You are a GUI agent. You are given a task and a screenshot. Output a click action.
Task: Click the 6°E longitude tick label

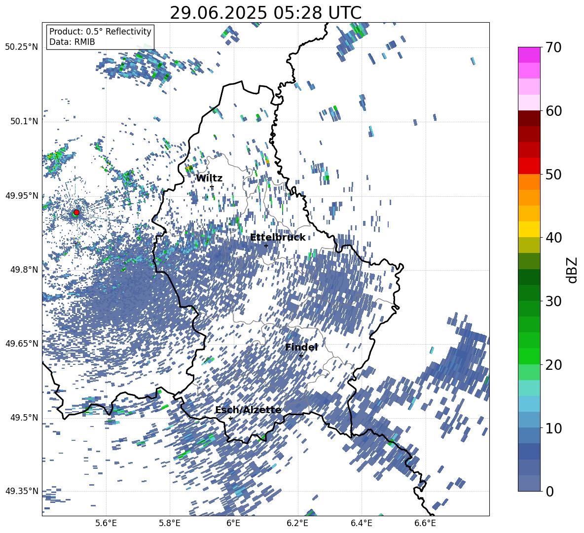pyautogui.click(x=233, y=524)
